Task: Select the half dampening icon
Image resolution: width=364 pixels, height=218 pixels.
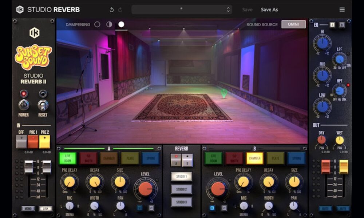Action: (109, 25)
